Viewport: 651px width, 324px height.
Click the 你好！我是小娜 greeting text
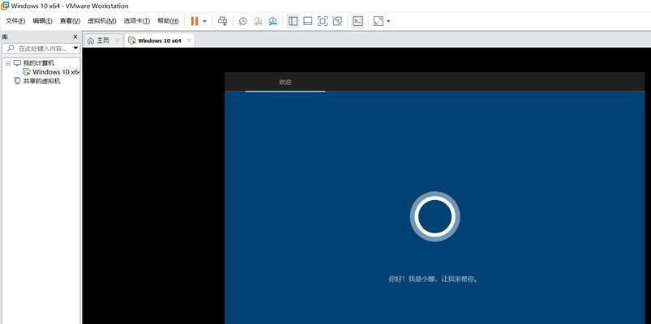tap(433, 279)
